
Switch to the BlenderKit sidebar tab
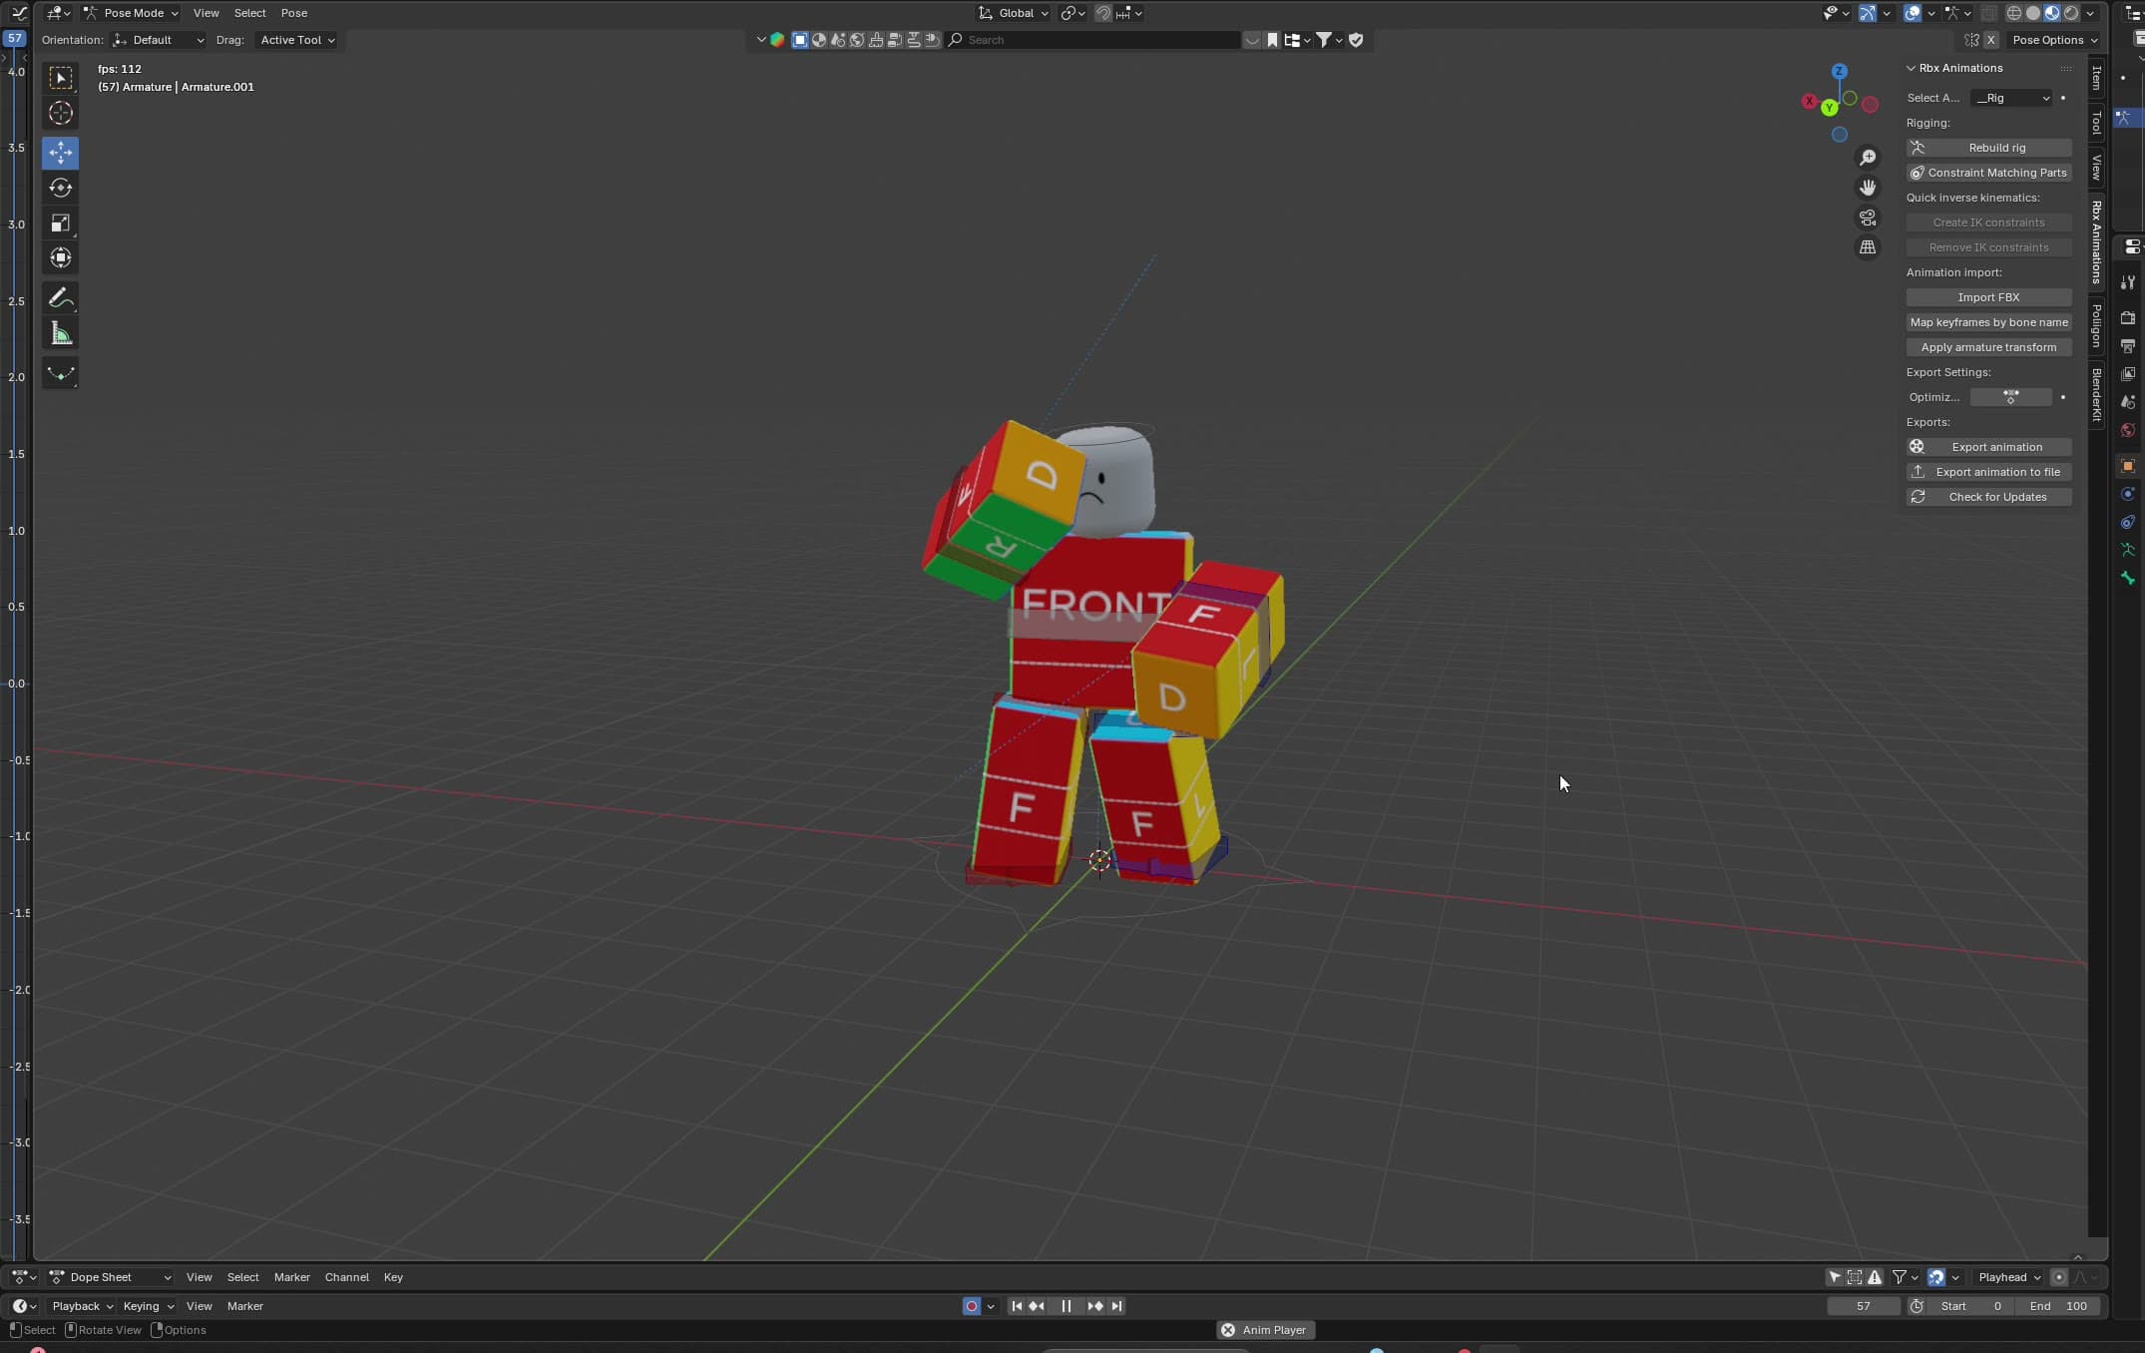2096,394
